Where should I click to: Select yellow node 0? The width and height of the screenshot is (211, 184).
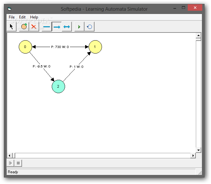25,47
